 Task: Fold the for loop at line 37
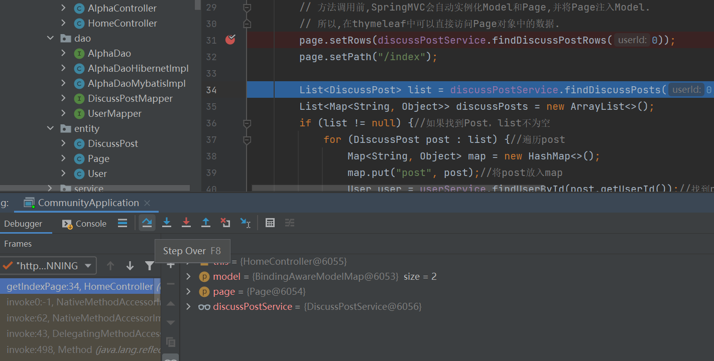(x=247, y=139)
